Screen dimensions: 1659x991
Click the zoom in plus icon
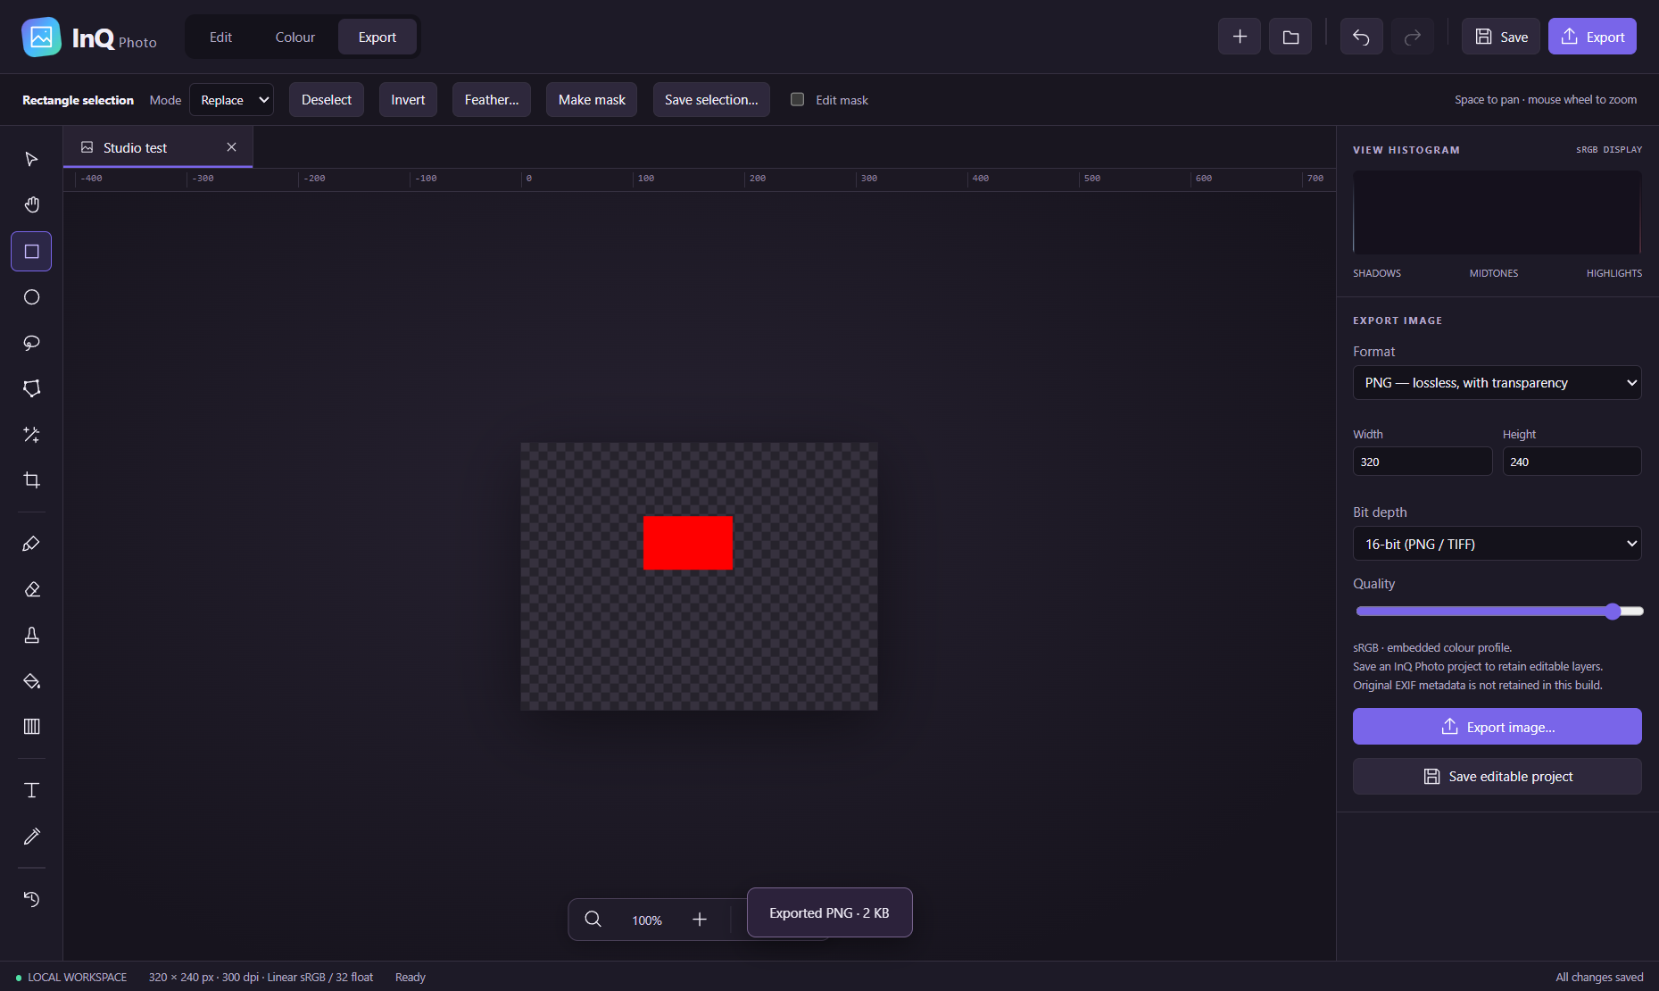[700, 920]
